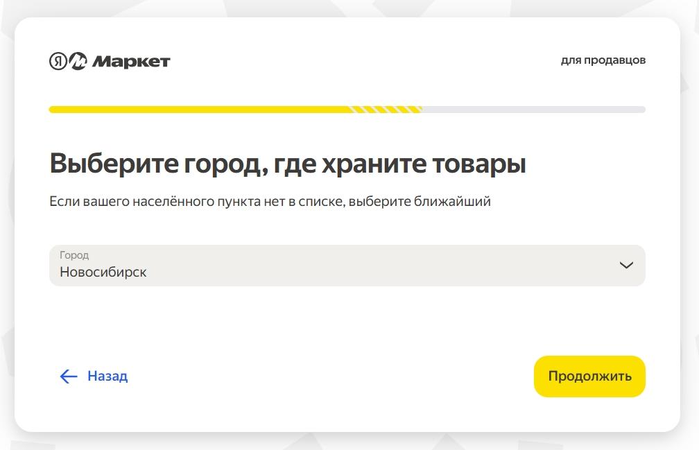Click the word "ближайший" in the subtitle
699x450 pixels.
pos(452,201)
